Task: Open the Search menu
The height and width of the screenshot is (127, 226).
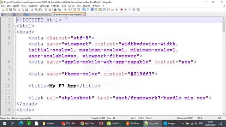Action: coord(16,6)
